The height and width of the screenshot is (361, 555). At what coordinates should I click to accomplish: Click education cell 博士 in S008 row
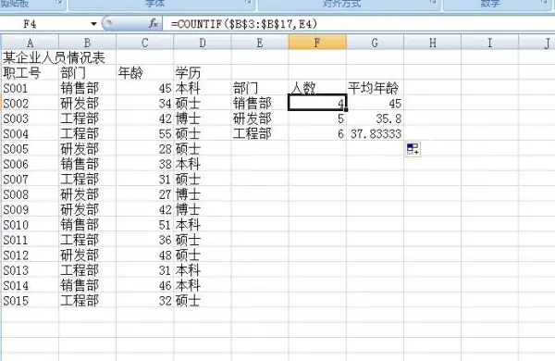(x=203, y=194)
